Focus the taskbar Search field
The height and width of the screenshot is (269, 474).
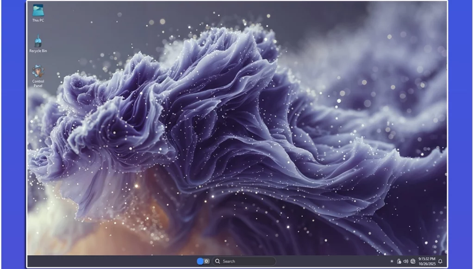[x=245, y=261]
